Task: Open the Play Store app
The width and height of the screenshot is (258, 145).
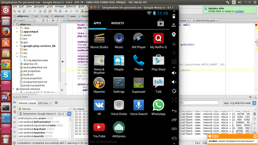Action: 158,63
